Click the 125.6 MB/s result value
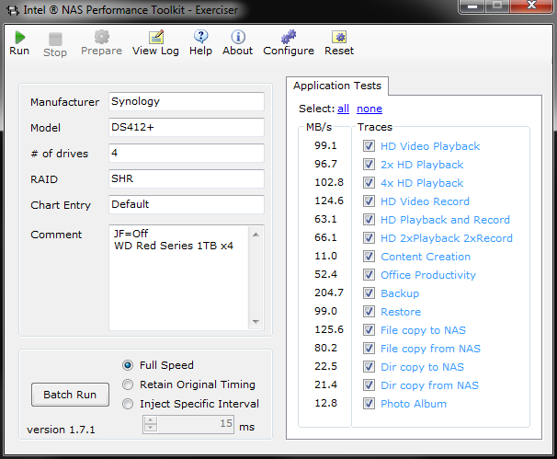The width and height of the screenshot is (557, 459). [329, 330]
